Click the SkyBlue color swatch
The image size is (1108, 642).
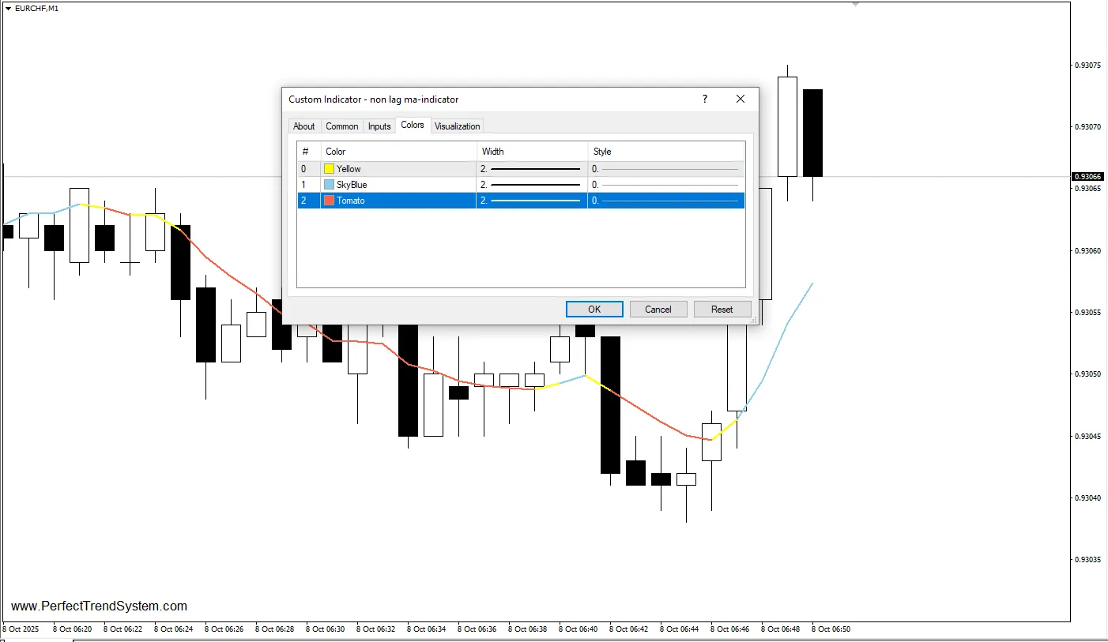coord(330,185)
